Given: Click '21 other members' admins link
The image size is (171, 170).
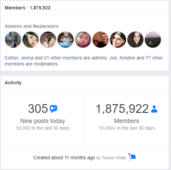Looking at the screenshot, I should [x=63, y=58].
